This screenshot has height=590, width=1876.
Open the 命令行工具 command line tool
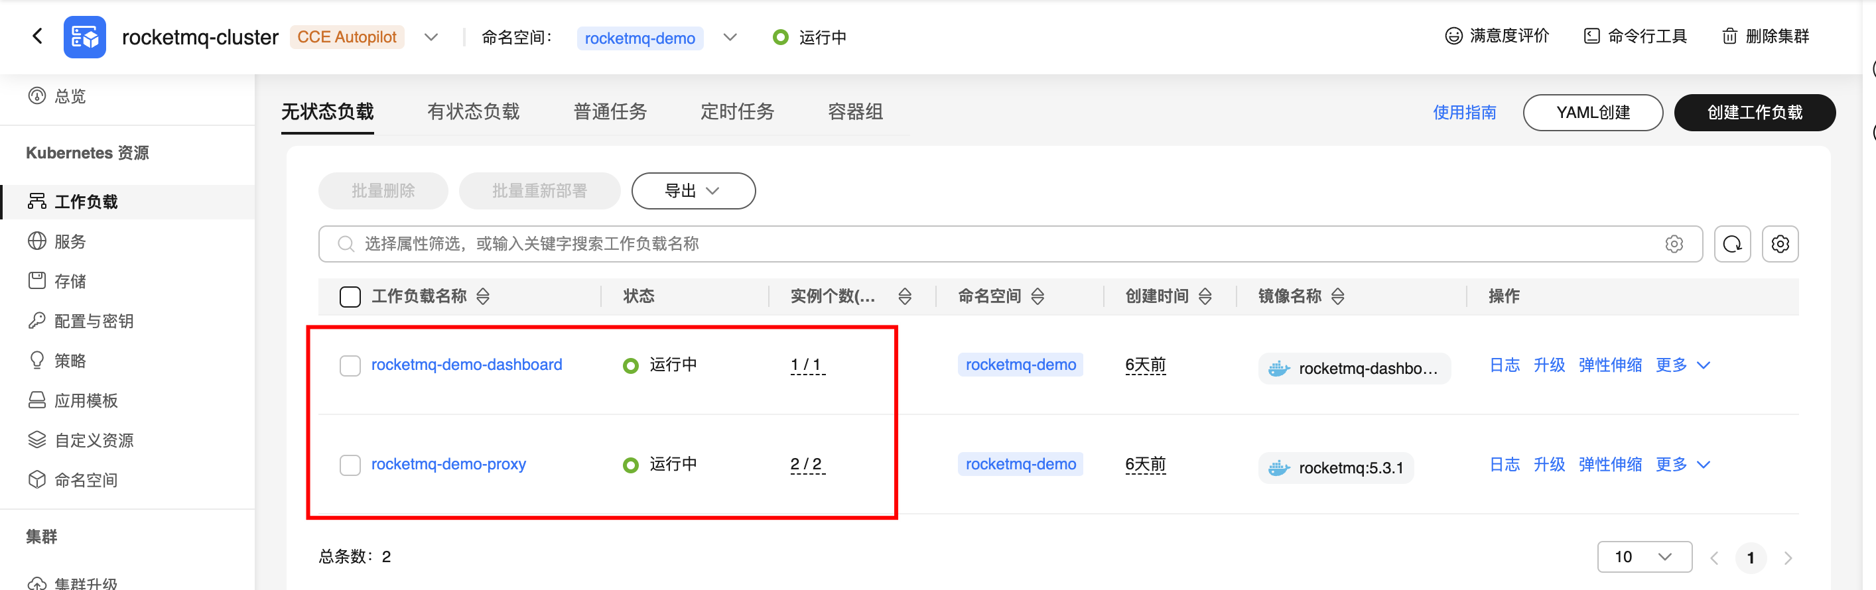1635,36
